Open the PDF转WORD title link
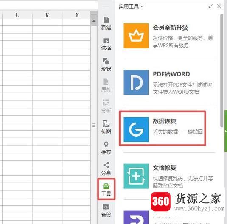Screen dimensions: 227x224 pos(171,74)
